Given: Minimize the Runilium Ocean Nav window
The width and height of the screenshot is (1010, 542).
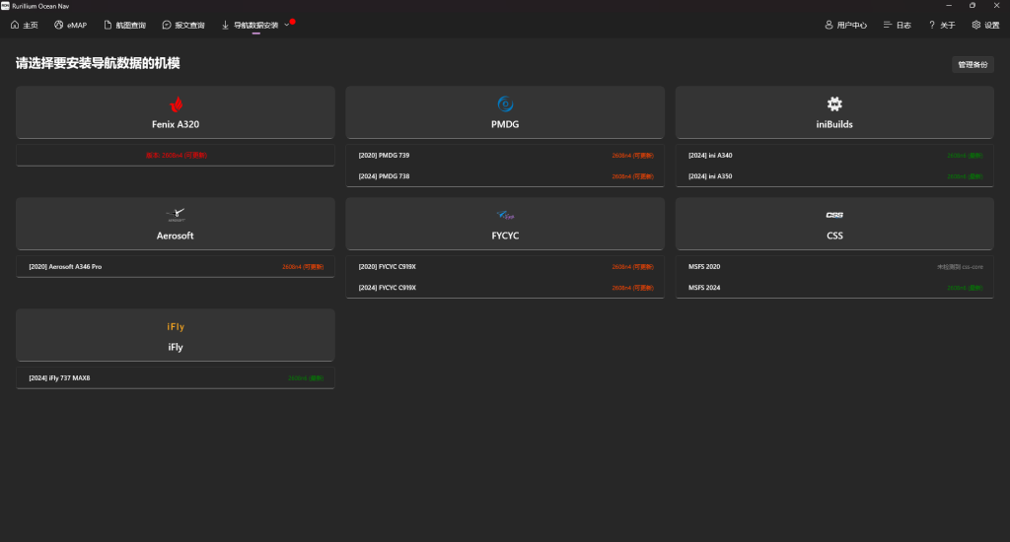Looking at the screenshot, I should pos(949,5).
